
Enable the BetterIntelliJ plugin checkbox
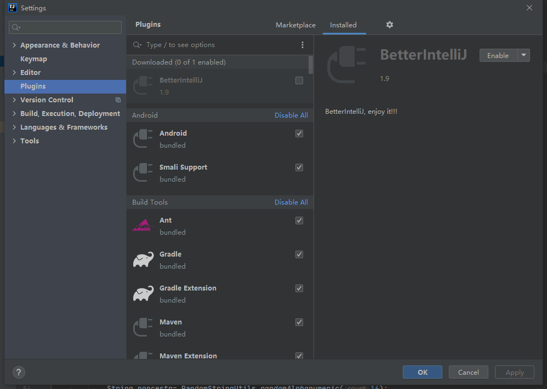tap(299, 80)
